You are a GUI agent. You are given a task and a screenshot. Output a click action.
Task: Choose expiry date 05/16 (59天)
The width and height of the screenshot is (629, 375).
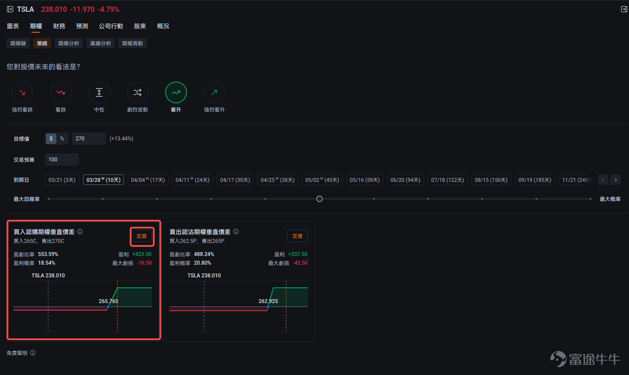(x=365, y=180)
